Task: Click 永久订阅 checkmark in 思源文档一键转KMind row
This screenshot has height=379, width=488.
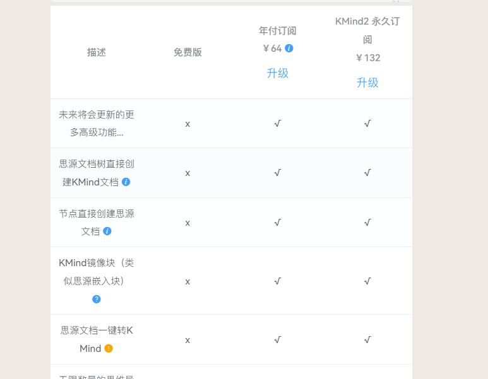Action: [367, 340]
